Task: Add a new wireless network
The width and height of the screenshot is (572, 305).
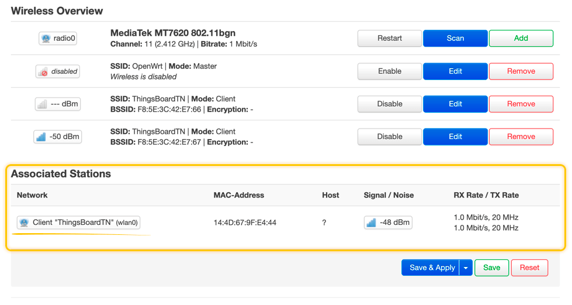Action: 521,39
